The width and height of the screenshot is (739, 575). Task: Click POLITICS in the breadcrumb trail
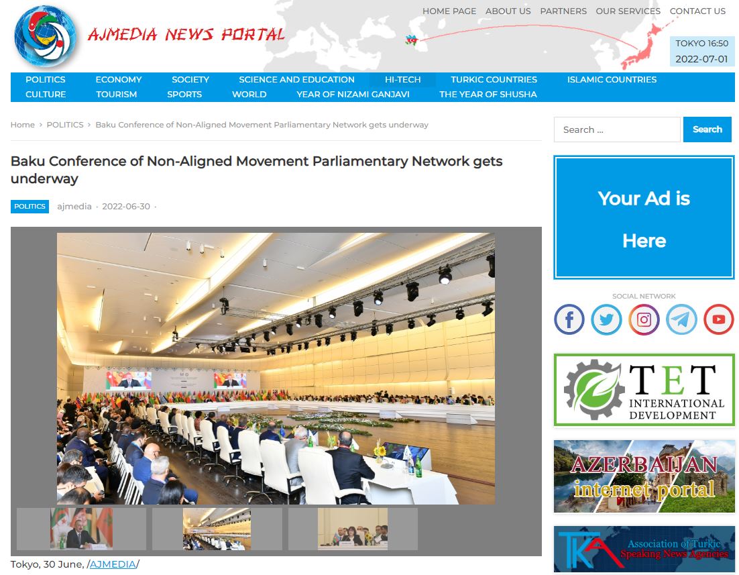65,125
